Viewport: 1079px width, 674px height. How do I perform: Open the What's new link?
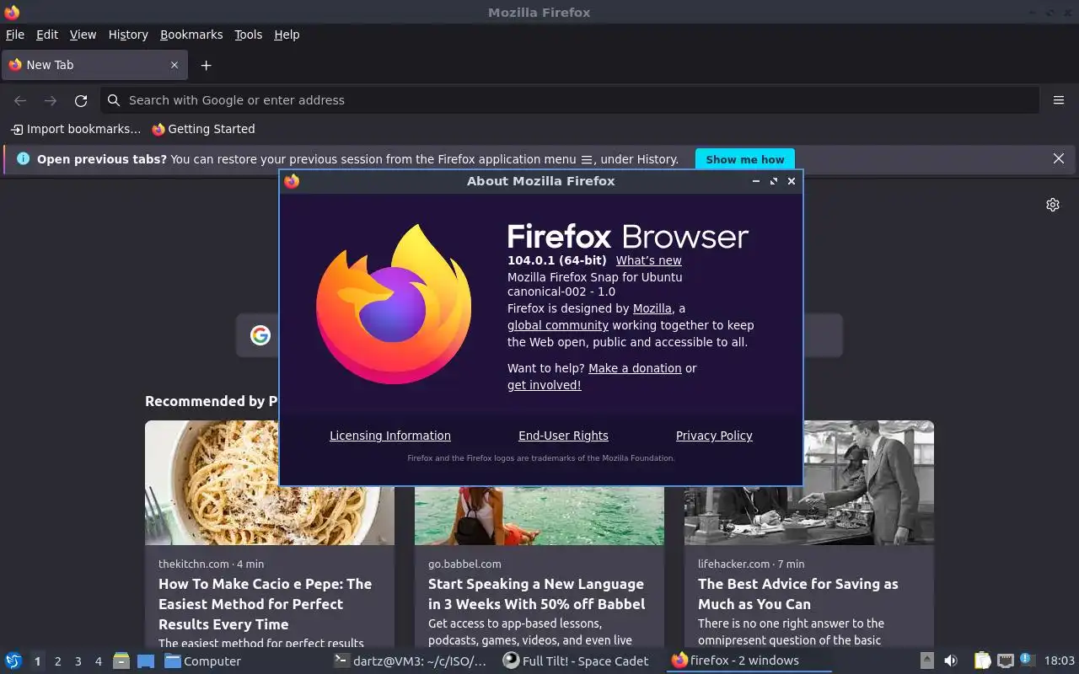(x=648, y=260)
